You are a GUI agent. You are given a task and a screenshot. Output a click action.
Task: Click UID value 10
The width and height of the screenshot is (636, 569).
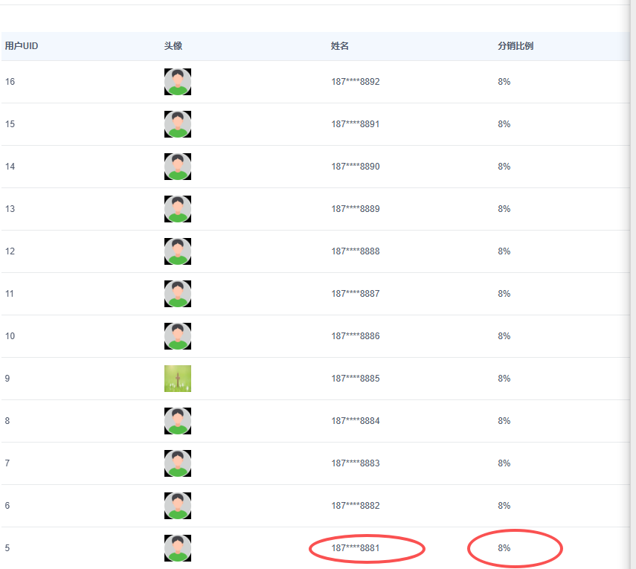[10, 336]
